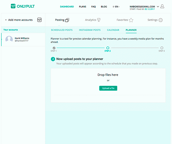The image size is (172, 144).
Task: Click the NKBOXES@GMAIL.COM account email
Action: click(x=142, y=7)
